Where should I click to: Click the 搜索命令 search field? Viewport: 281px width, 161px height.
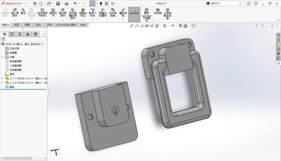(225, 3)
